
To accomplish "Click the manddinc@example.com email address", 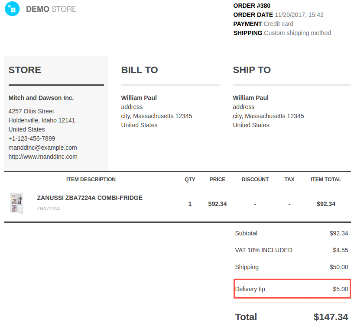I will tap(42, 148).
